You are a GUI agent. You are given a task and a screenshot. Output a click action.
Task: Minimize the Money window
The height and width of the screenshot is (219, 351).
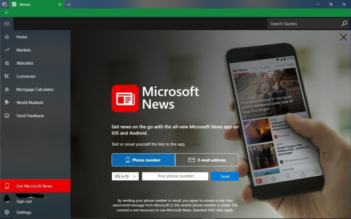click(318, 5)
